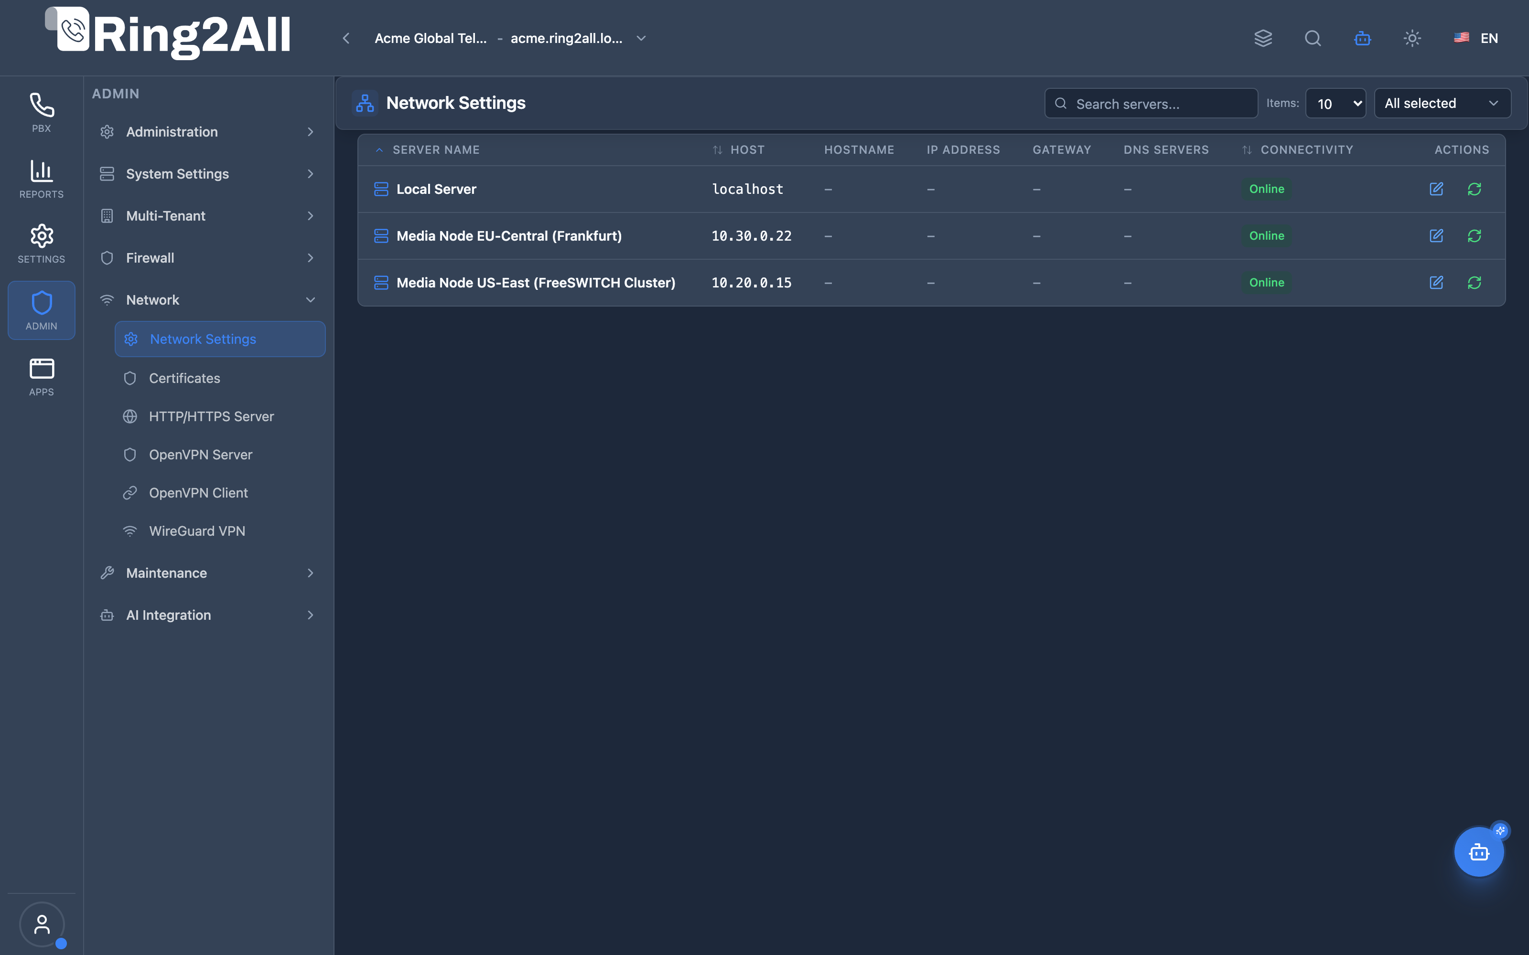Open the WireGuard VPN page

(220, 531)
